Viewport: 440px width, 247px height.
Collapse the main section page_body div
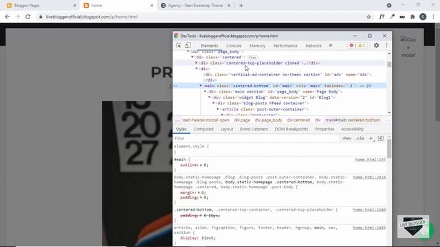coord(205,91)
